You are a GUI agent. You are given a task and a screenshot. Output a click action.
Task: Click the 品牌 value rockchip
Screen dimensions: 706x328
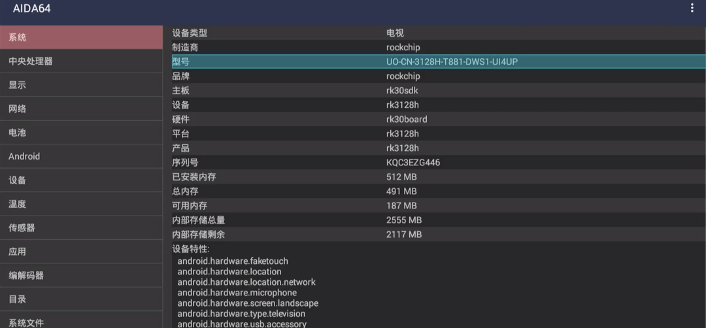(x=403, y=76)
